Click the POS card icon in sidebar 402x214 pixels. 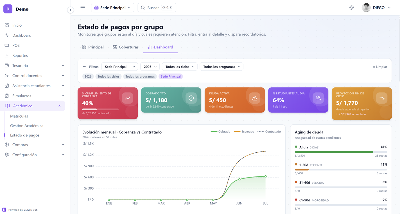point(7,45)
